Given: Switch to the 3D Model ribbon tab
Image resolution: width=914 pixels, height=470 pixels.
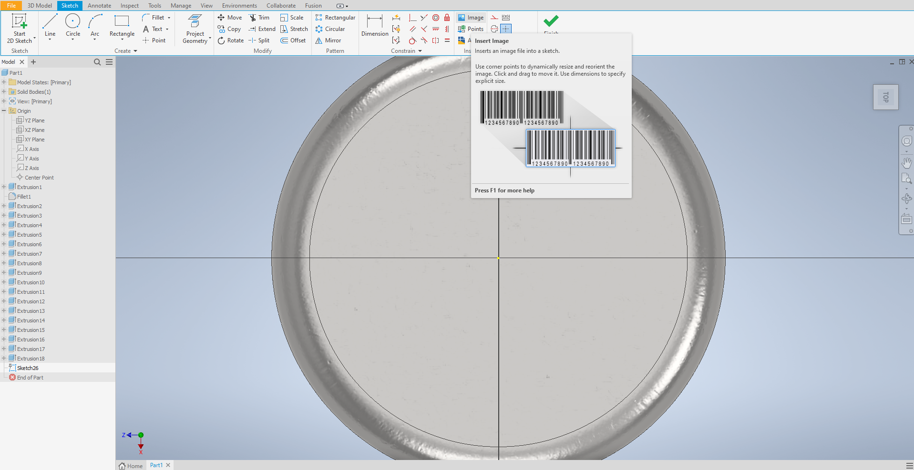Looking at the screenshot, I should [x=40, y=6].
